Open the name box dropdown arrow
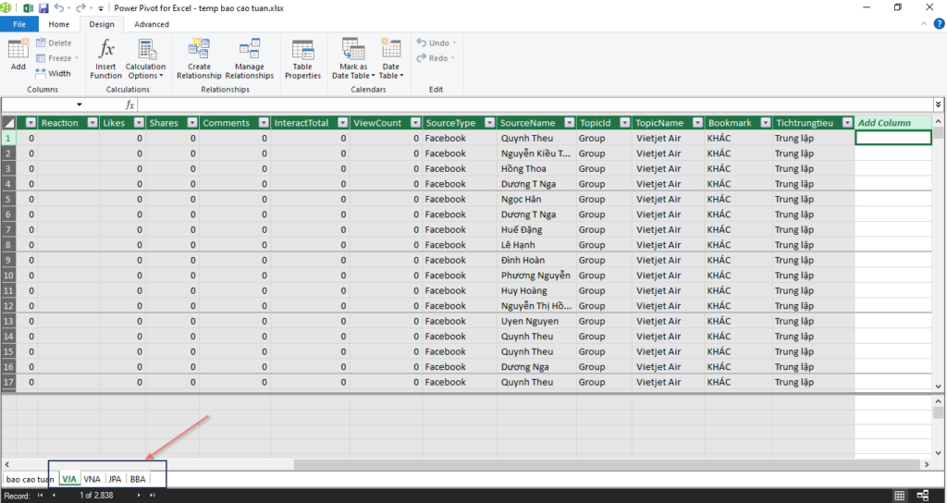 (x=80, y=104)
